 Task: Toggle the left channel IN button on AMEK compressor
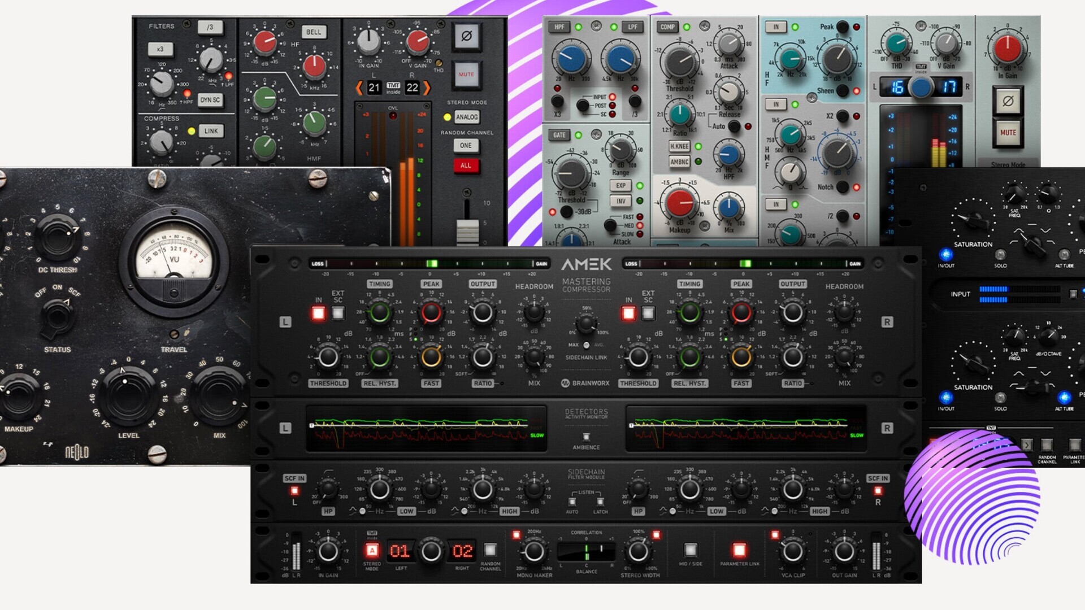click(x=318, y=313)
